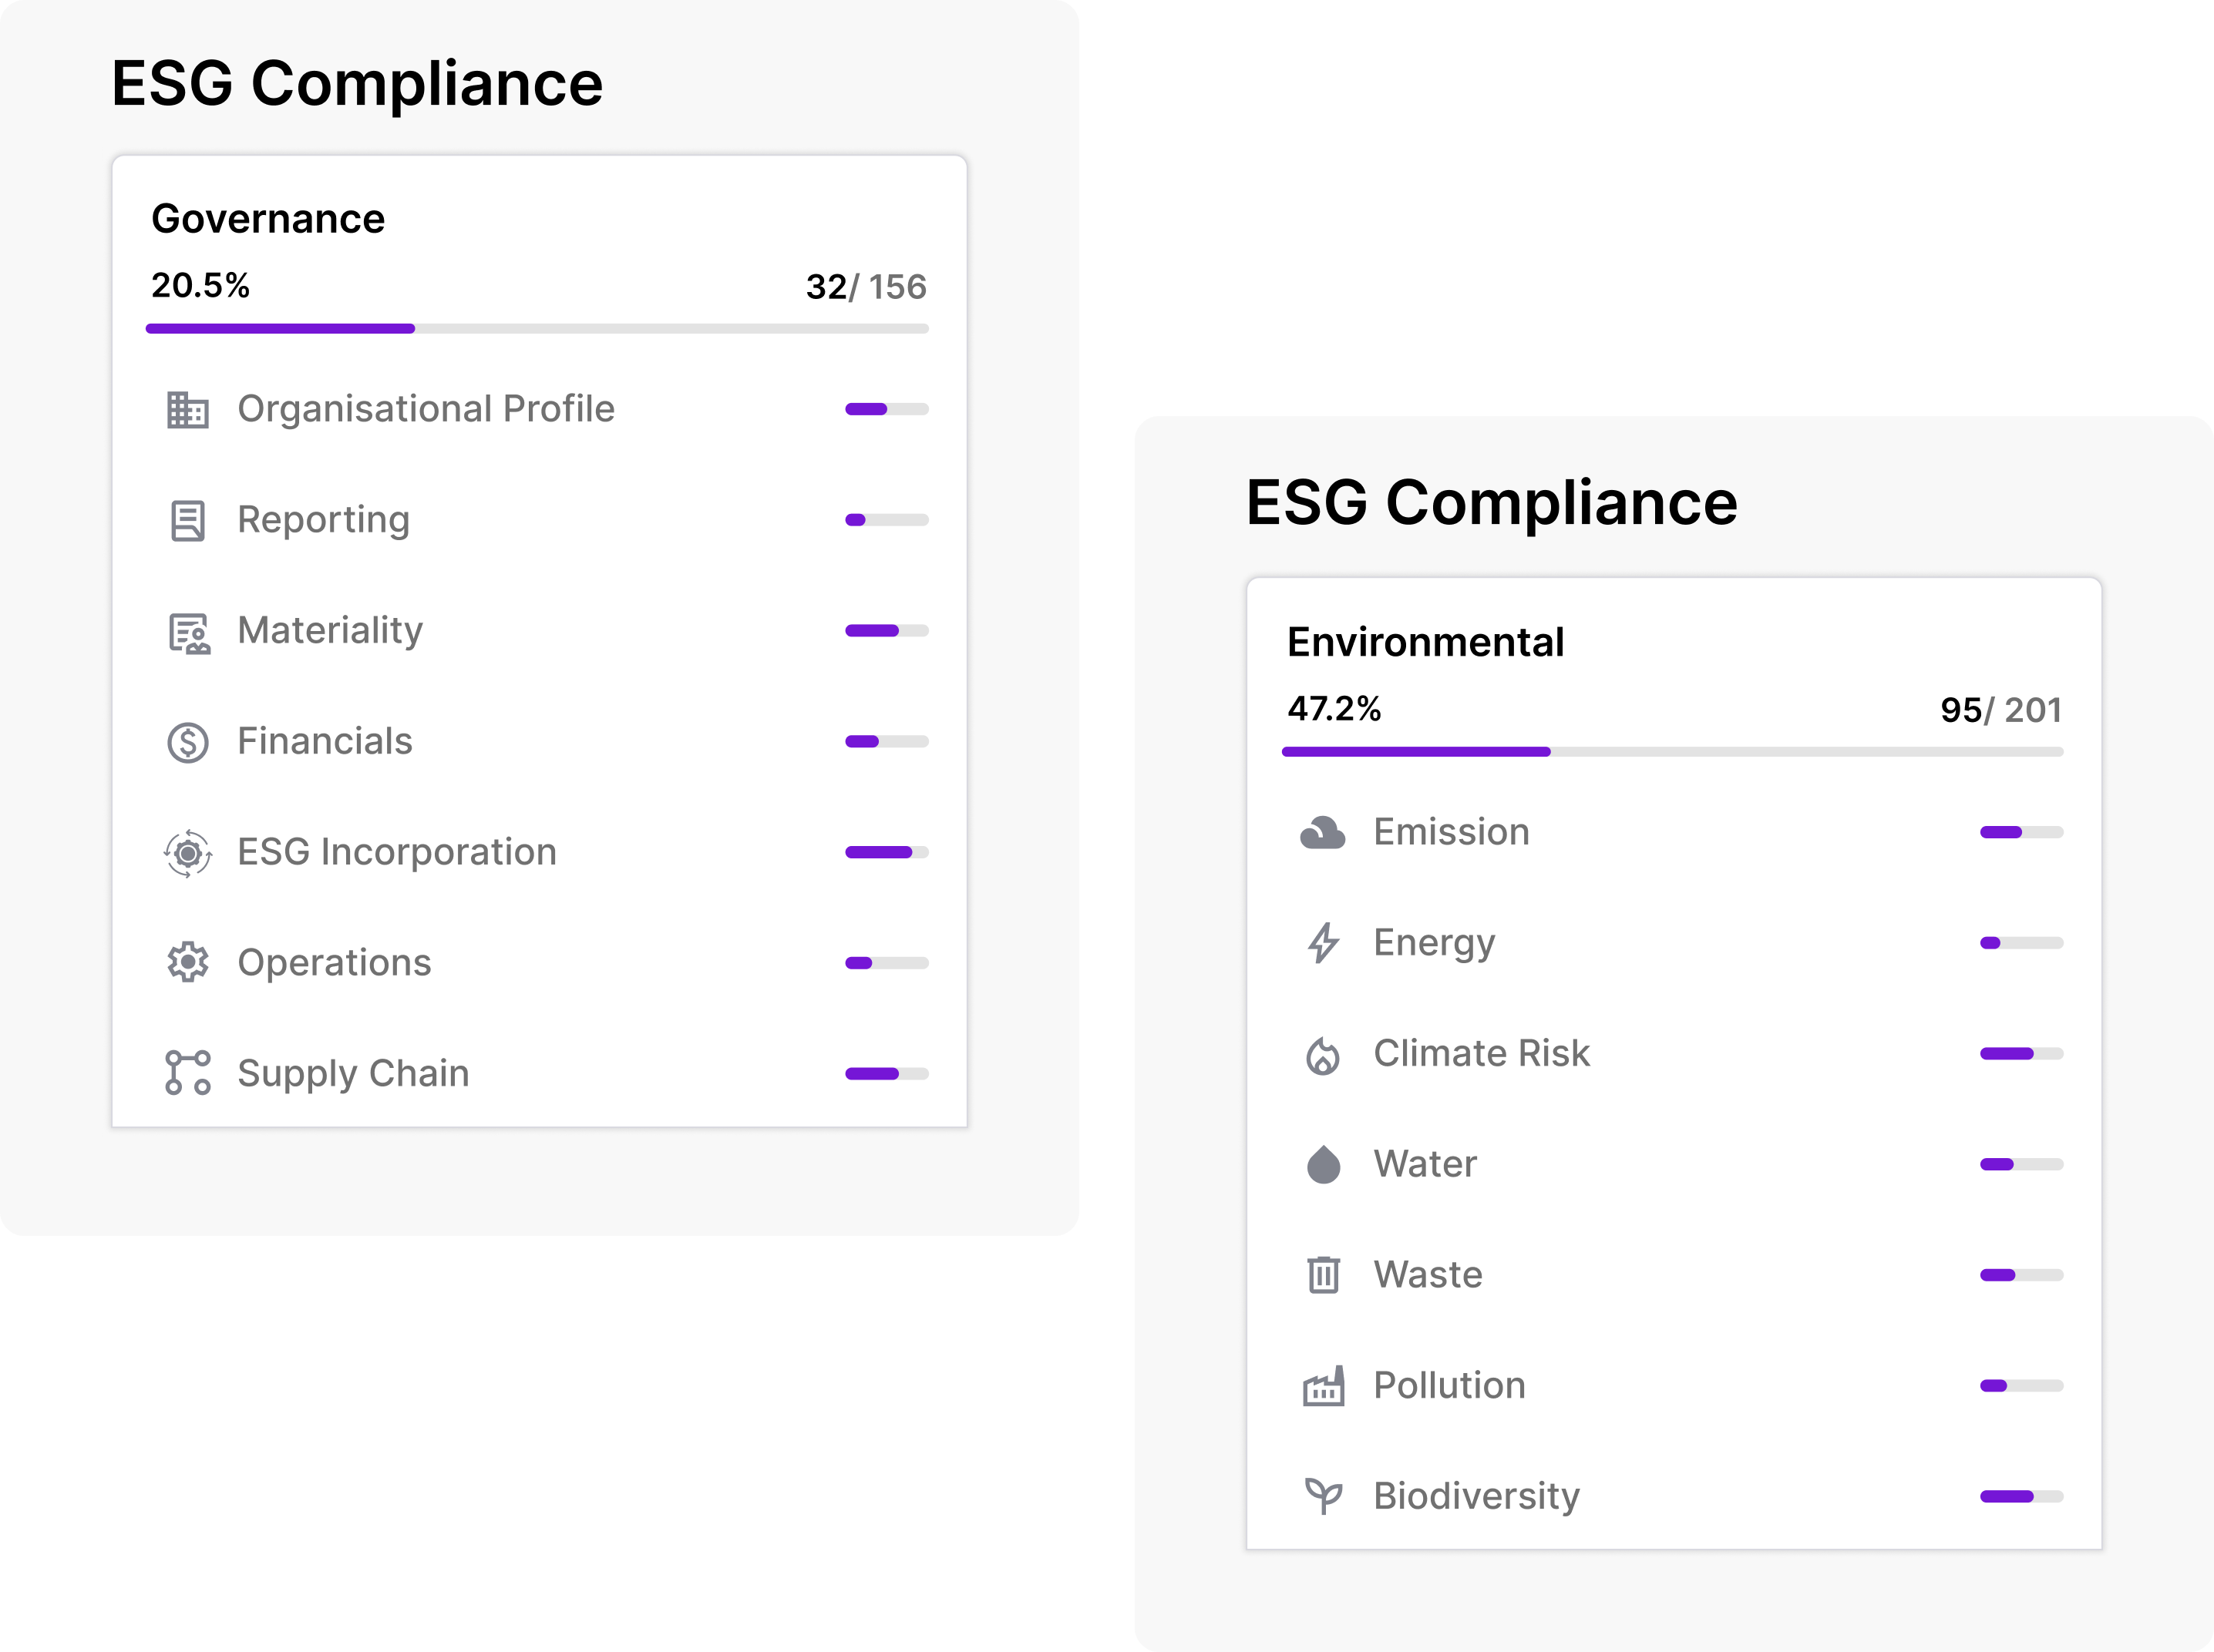Click the Pollution factory icon
This screenshot has width=2214, height=1652.
(1323, 1386)
